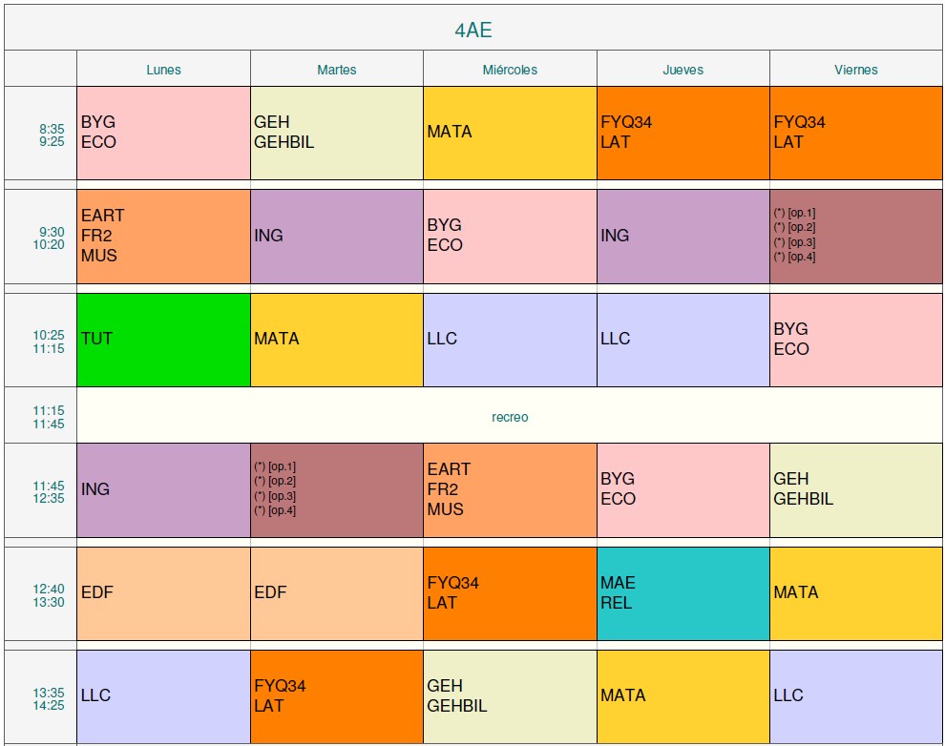The image size is (945, 746).
Task: Click the EDF cell on Tuesday
Action: coord(336,593)
